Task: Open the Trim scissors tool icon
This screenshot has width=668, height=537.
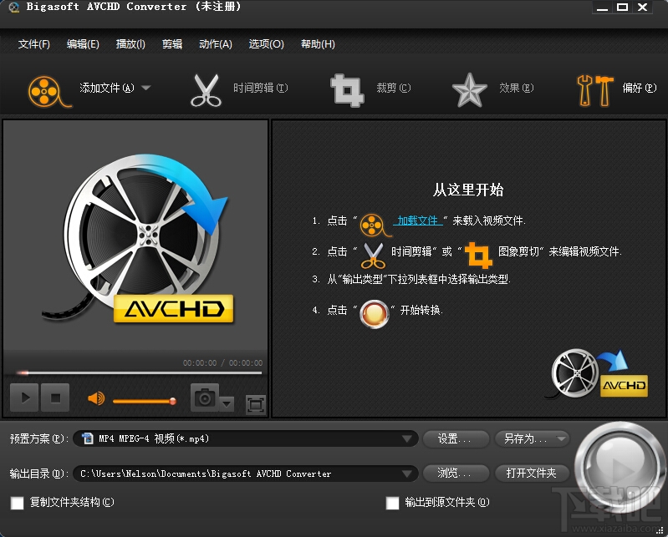Action: click(x=206, y=90)
